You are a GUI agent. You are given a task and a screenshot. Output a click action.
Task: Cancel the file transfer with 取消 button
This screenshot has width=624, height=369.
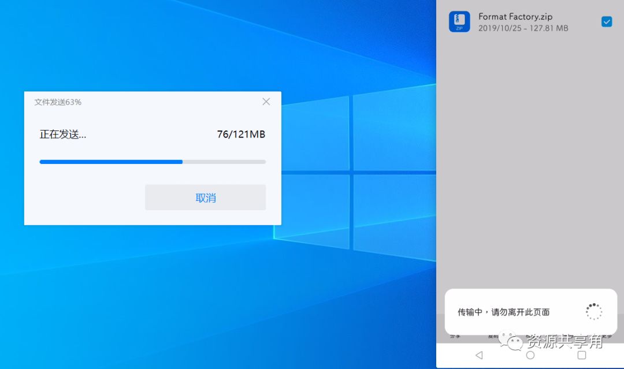pos(205,197)
